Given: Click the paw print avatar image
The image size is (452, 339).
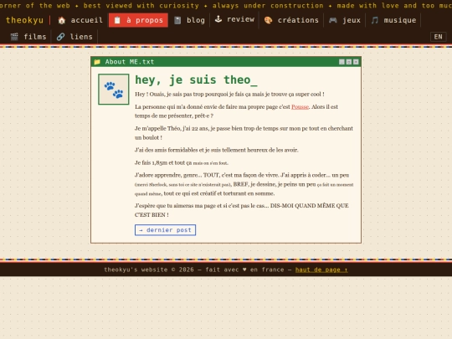Looking at the screenshot, I should click(114, 90).
